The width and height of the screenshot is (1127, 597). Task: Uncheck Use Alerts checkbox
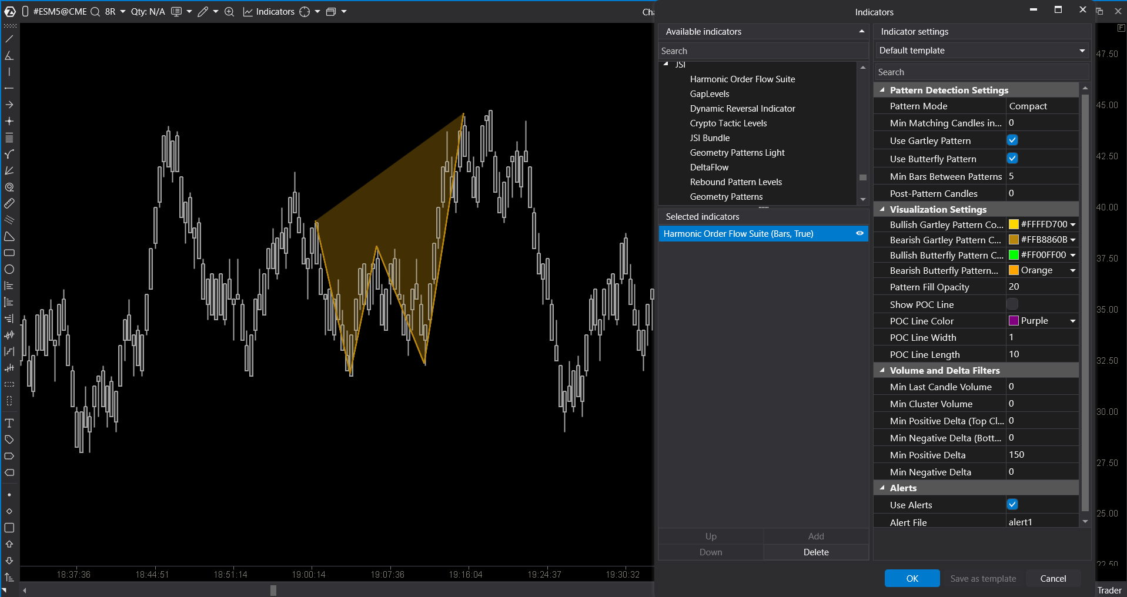point(1012,505)
